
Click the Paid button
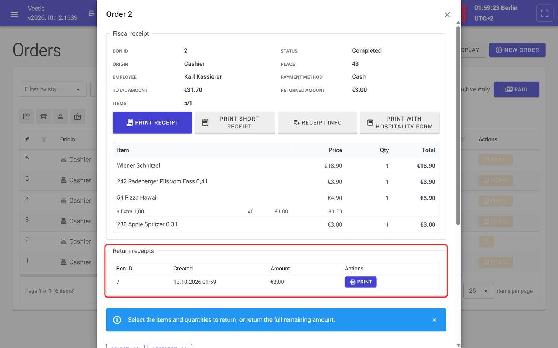(x=516, y=89)
